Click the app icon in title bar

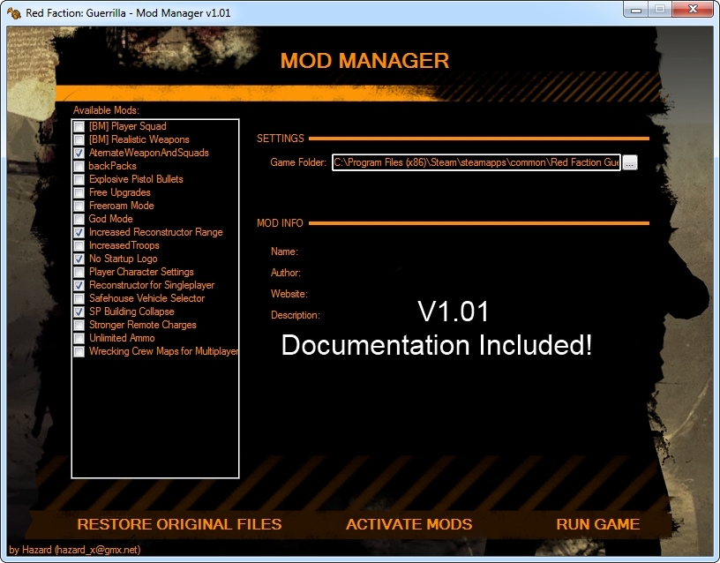point(13,10)
